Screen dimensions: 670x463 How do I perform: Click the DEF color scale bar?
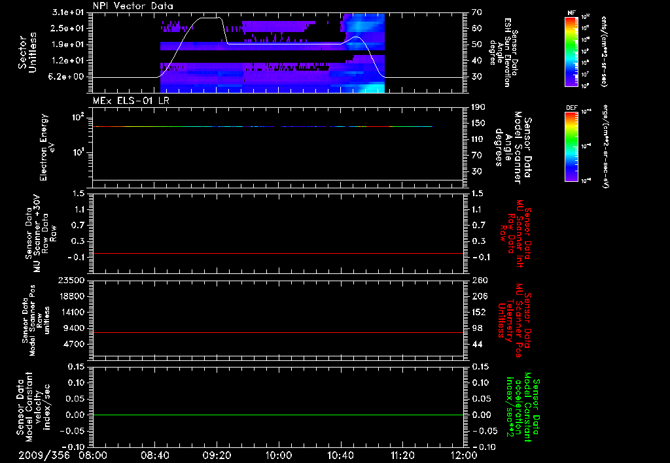point(572,146)
